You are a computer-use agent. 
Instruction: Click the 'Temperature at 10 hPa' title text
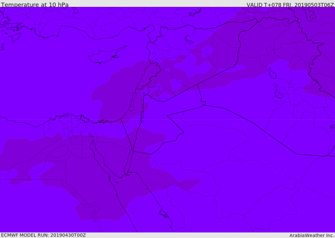(x=35, y=5)
